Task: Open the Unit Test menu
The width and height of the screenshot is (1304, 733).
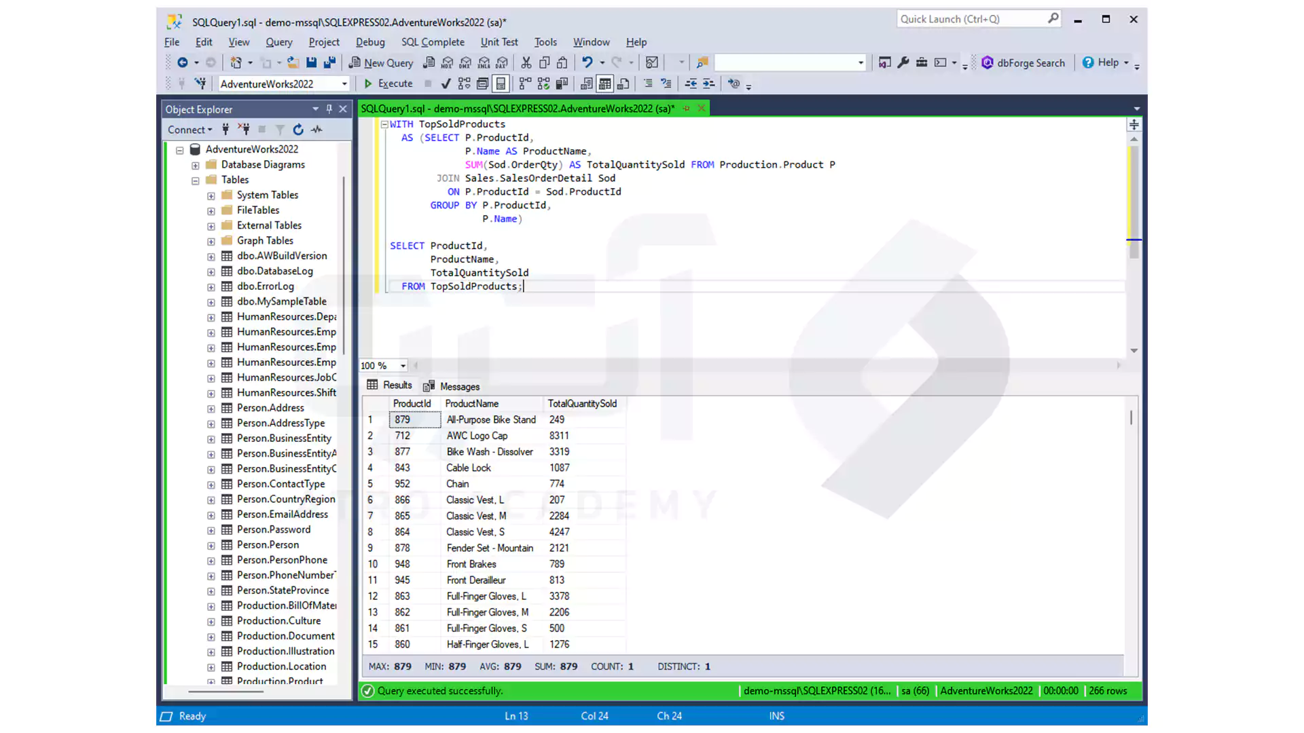Action: click(x=499, y=42)
